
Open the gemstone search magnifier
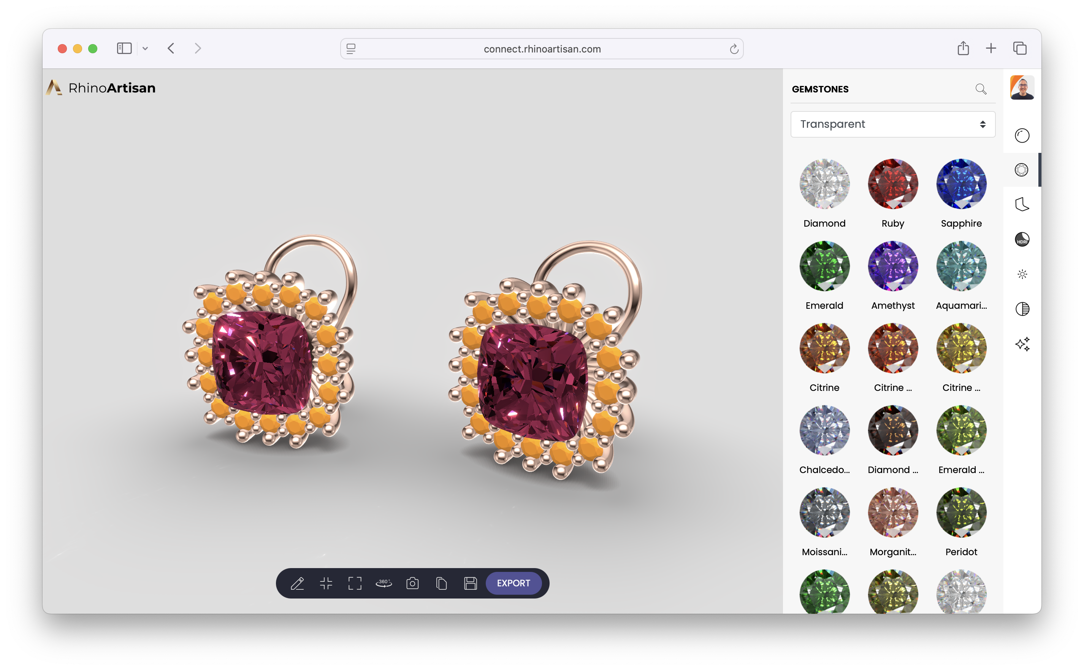980,89
